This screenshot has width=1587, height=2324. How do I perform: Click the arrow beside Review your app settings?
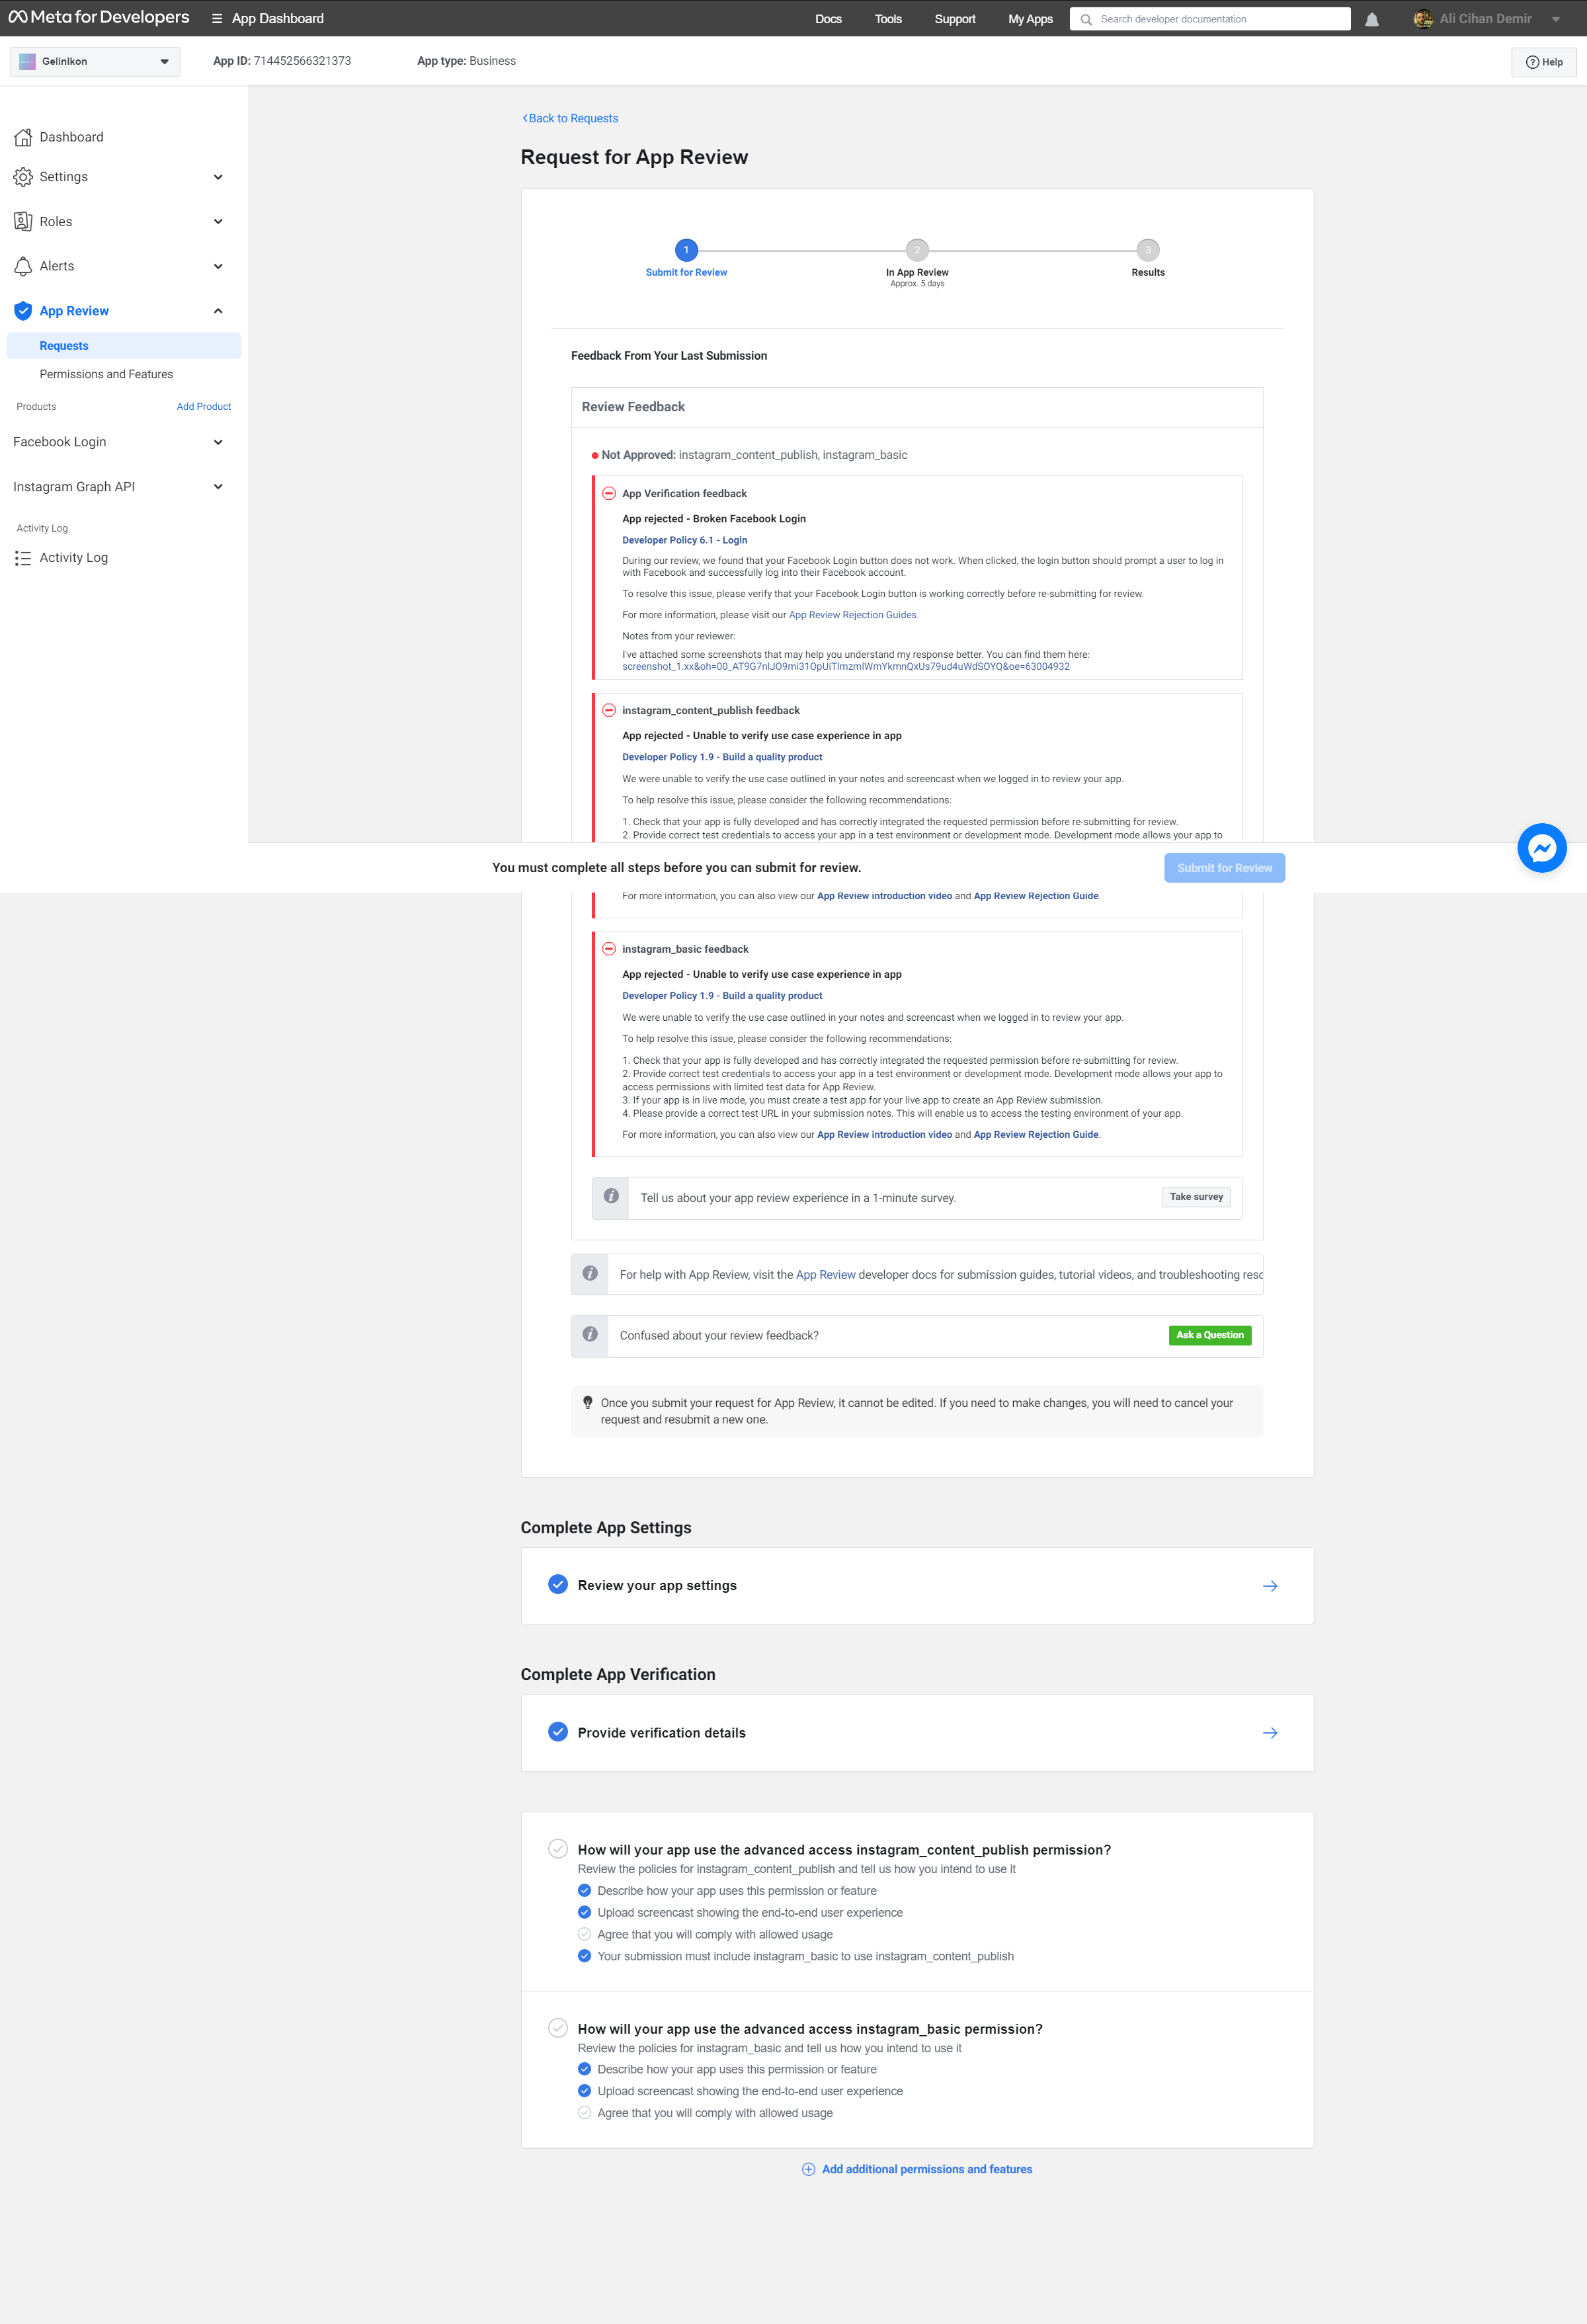click(x=1270, y=1586)
